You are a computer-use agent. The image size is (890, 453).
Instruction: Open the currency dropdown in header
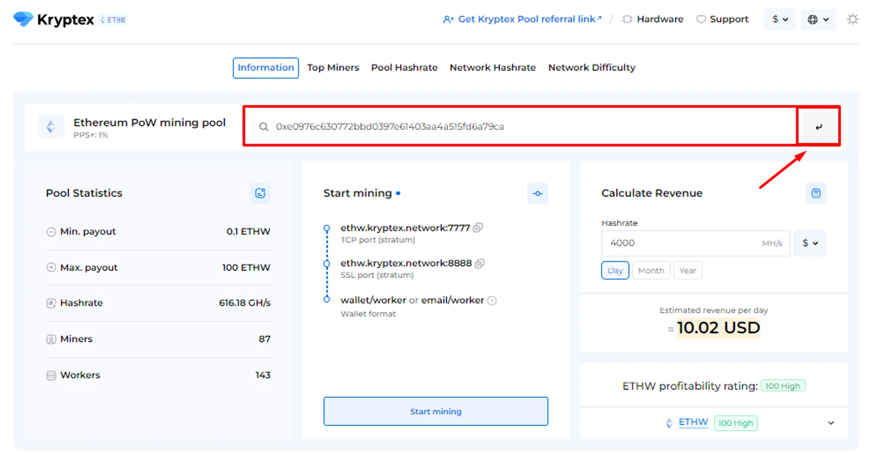coord(780,20)
